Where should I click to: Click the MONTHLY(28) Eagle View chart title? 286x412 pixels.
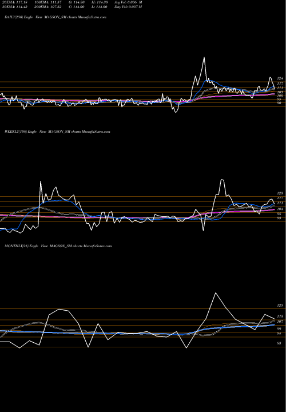click(x=58, y=246)
